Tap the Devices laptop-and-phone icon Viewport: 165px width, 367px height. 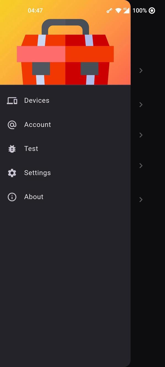tap(12, 101)
